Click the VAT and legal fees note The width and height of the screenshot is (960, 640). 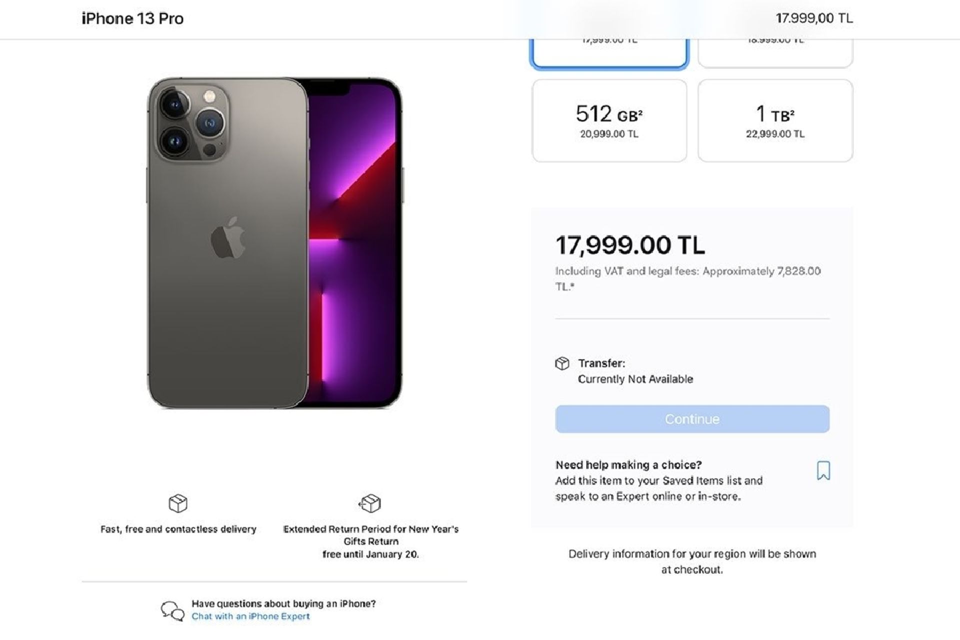(687, 278)
